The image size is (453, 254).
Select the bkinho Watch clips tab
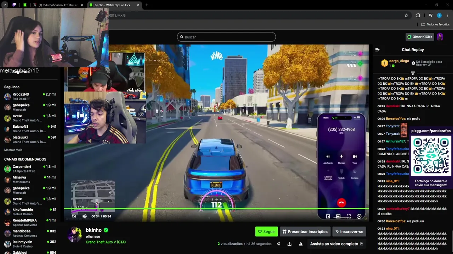[x=114, y=5]
